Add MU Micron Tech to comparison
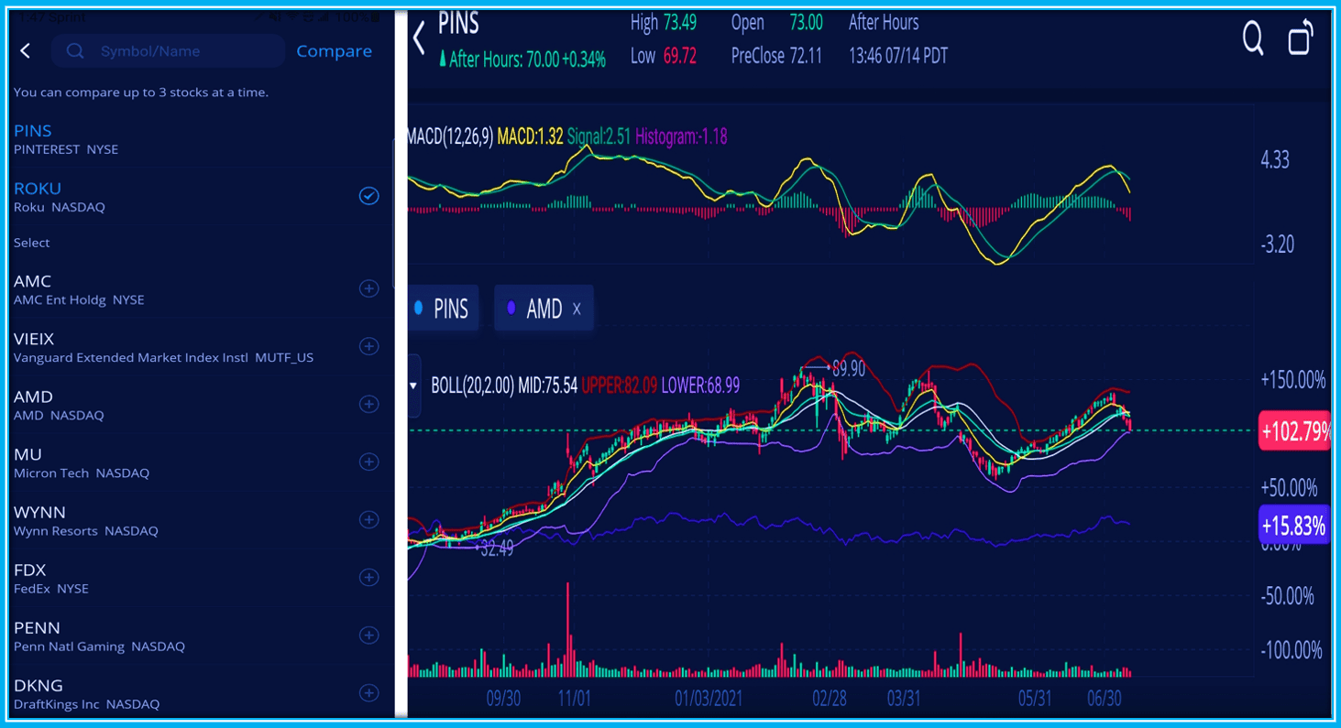 tap(368, 462)
